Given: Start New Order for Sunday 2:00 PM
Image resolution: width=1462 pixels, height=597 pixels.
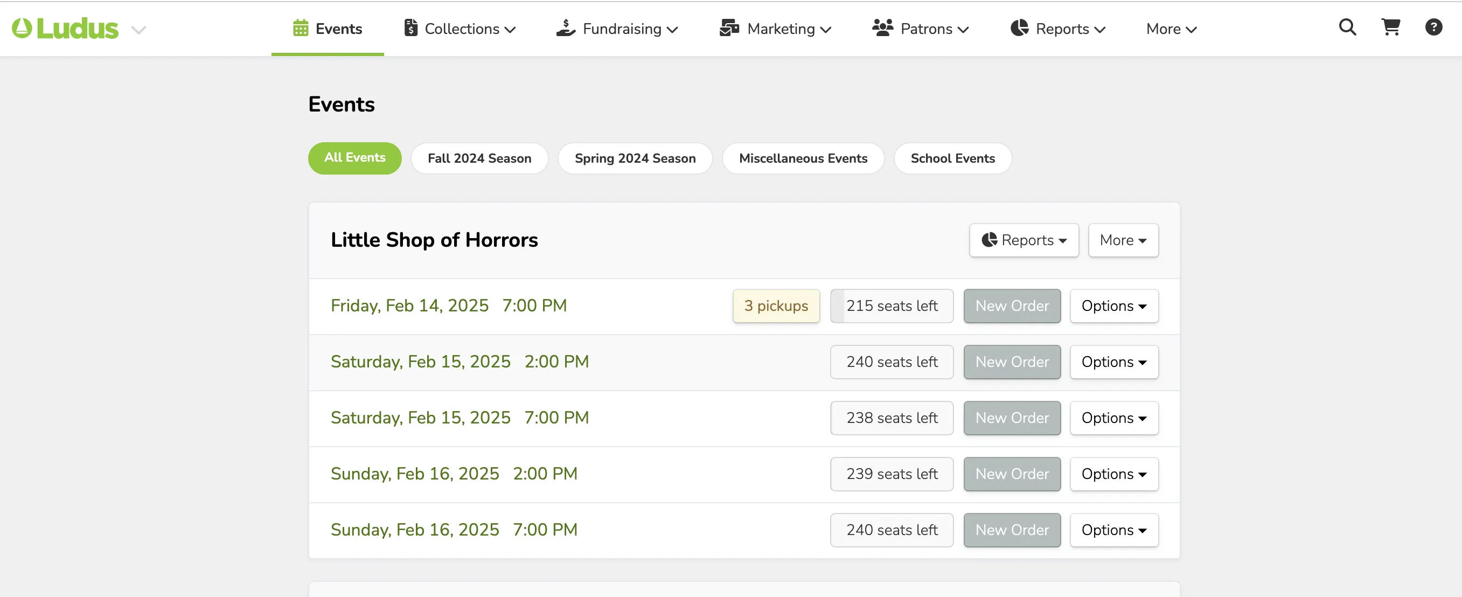Looking at the screenshot, I should coord(1012,474).
